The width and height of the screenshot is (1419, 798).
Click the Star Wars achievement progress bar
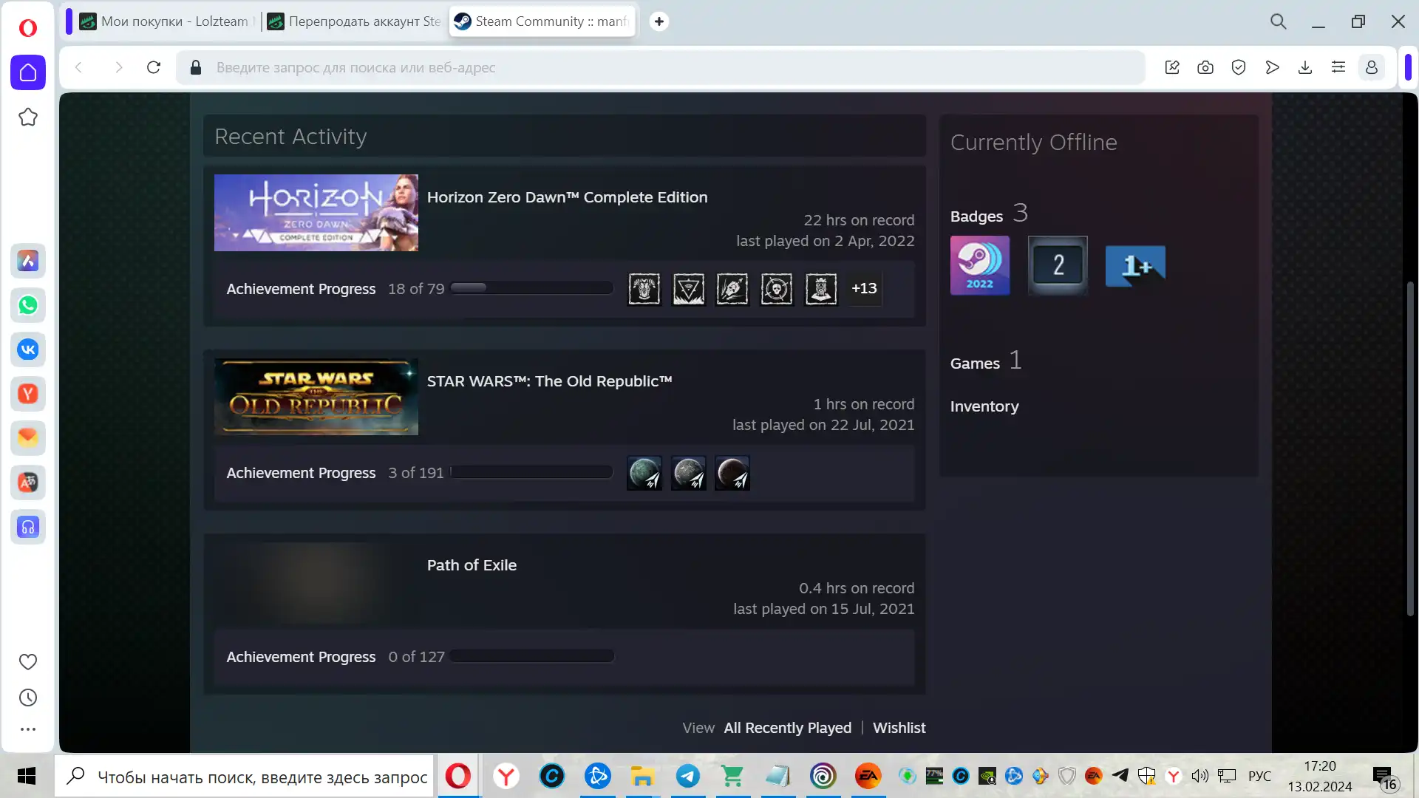tap(531, 471)
